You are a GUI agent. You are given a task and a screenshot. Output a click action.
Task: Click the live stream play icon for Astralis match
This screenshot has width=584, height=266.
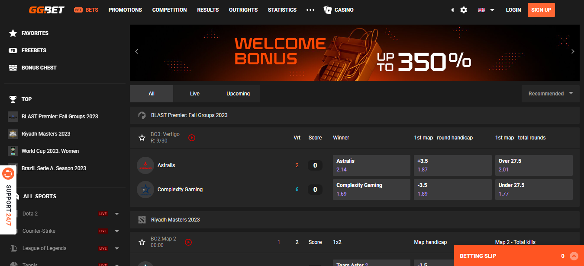tap(192, 138)
